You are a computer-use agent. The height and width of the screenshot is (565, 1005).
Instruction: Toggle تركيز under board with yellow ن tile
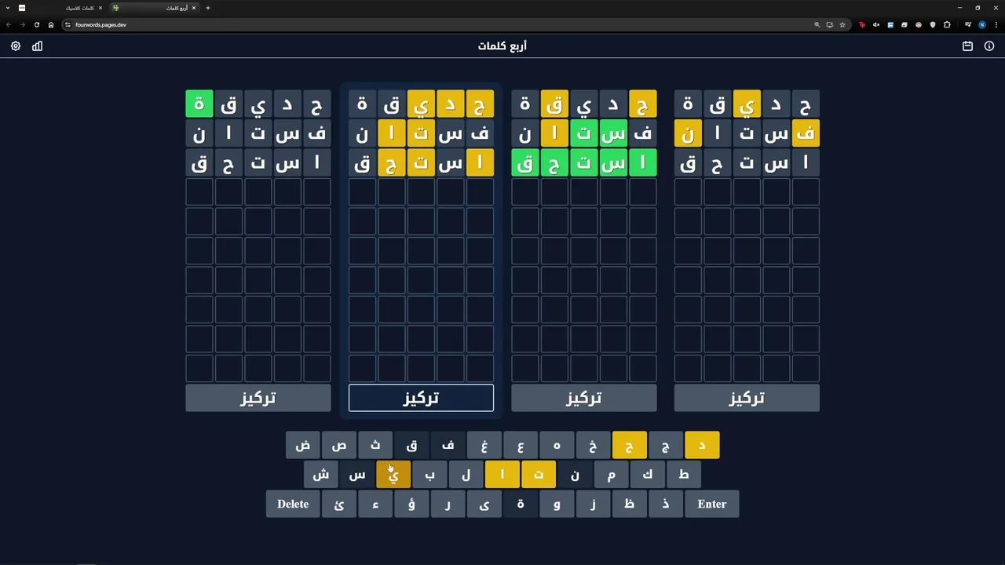click(x=747, y=398)
